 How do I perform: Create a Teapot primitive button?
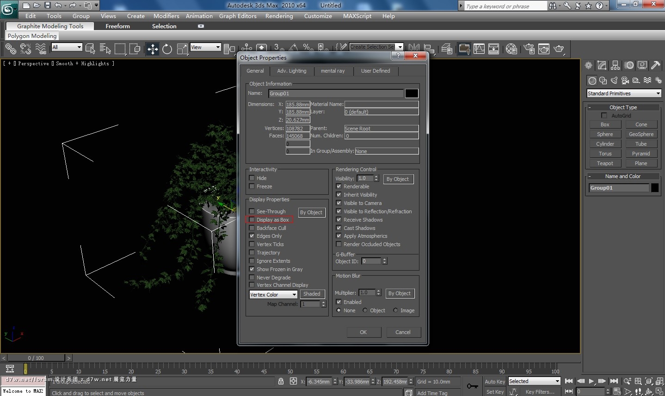605,163
